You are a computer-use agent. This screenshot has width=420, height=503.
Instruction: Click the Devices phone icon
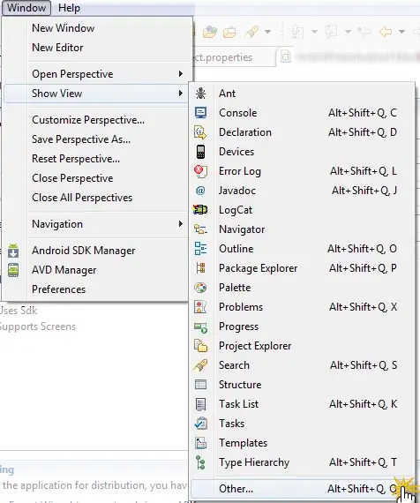pos(200,152)
